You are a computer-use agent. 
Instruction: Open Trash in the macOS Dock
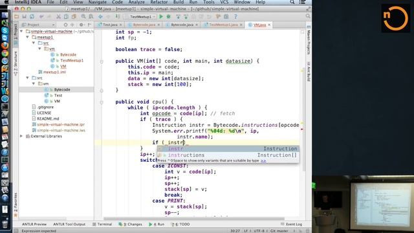click(x=5, y=224)
